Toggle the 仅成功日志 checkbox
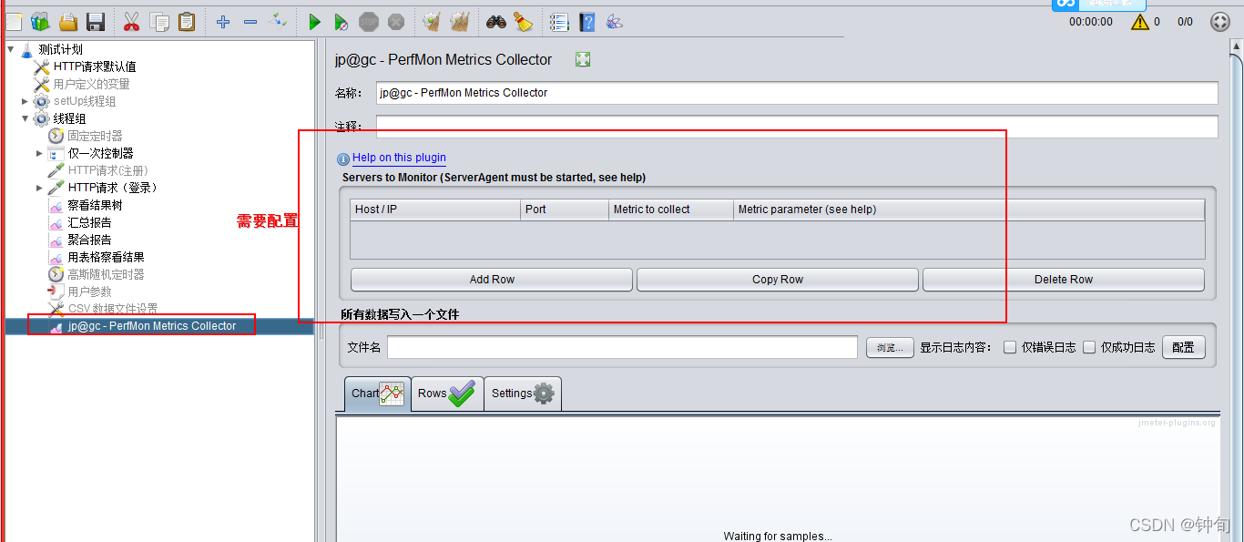The width and height of the screenshot is (1244, 542). click(1089, 347)
